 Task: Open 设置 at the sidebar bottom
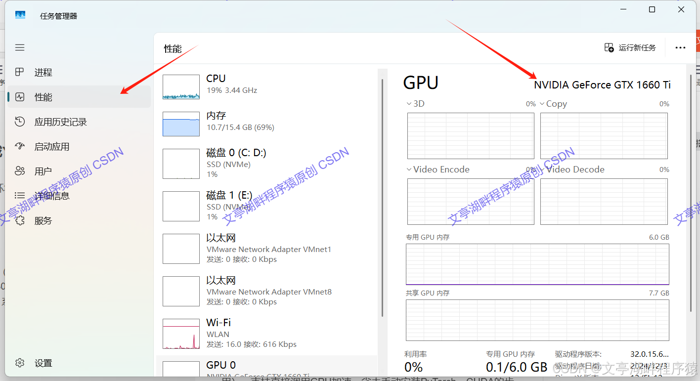79,363
